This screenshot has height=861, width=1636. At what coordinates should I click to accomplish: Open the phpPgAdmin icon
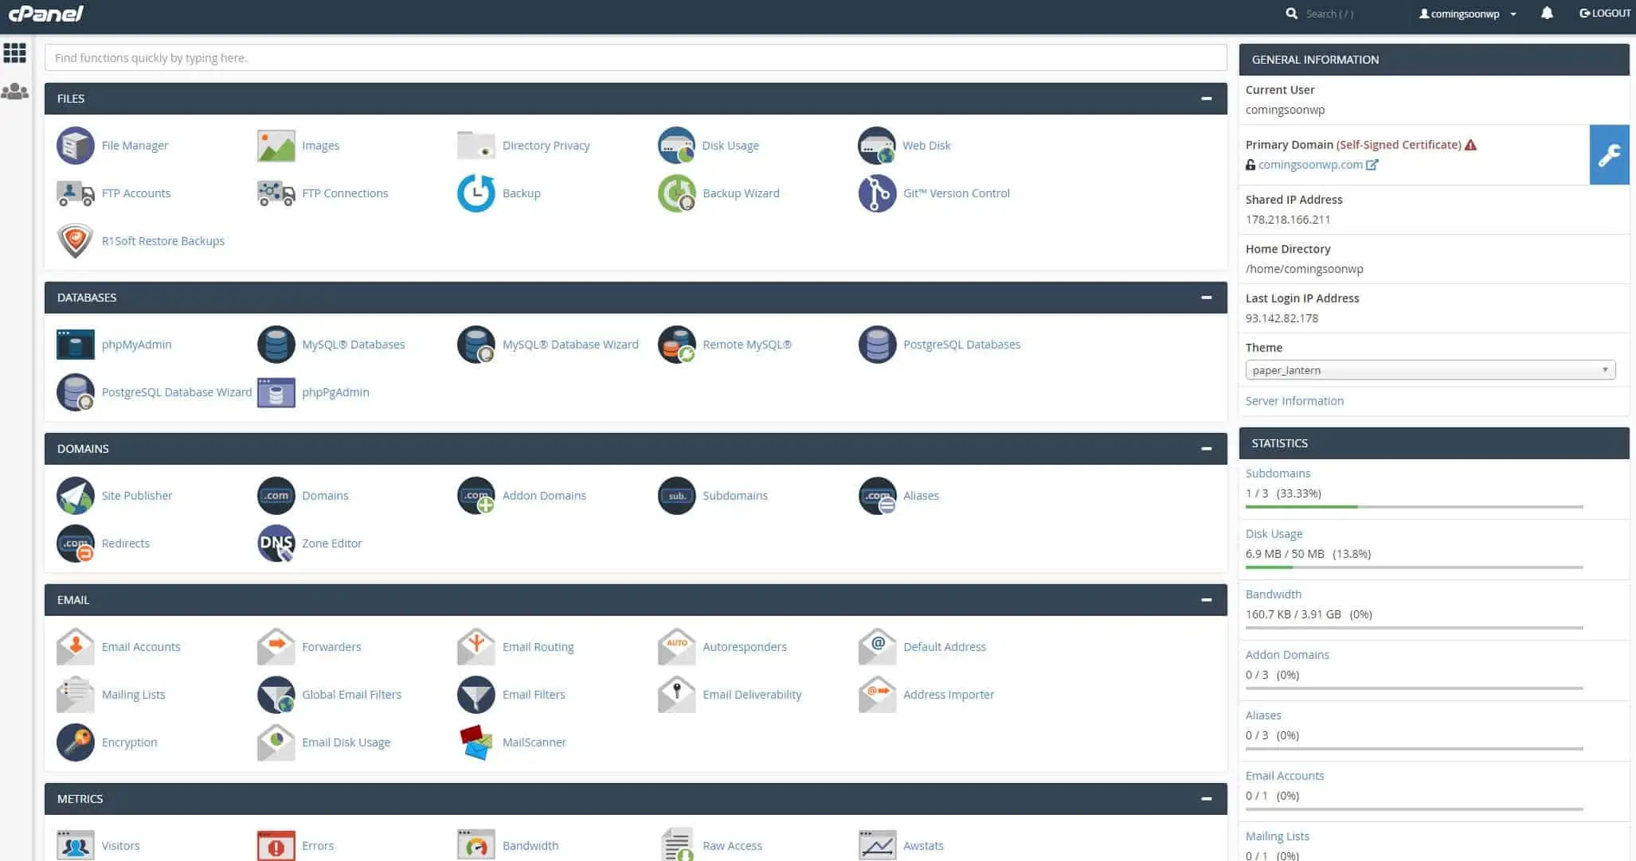(x=276, y=392)
